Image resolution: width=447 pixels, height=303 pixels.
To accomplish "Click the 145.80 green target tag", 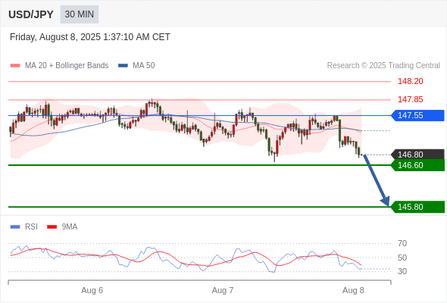I will coord(417,207).
